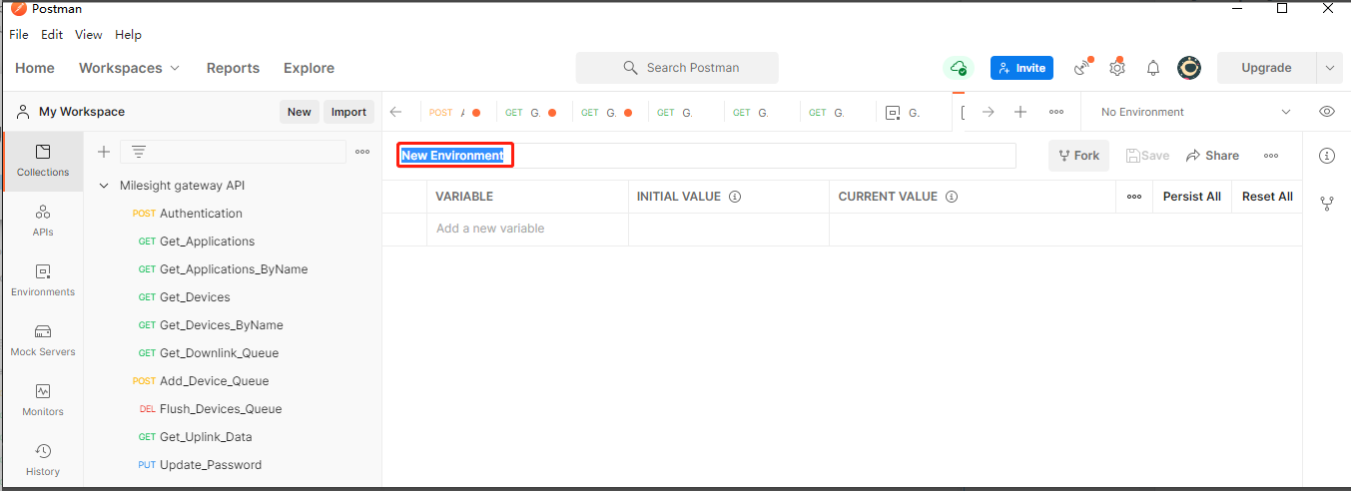
Task: Click the back arrow in the tab bar
Action: [396, 112]
